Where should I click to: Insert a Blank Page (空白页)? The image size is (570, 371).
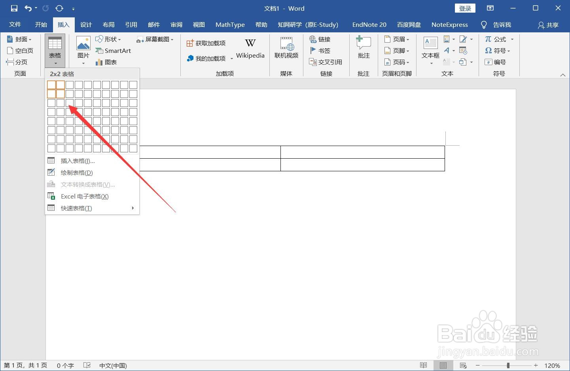pyautogui.click(x=20, y=51)
